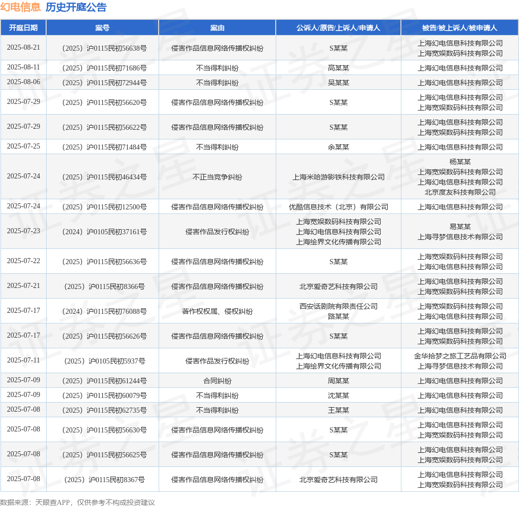Click defendant 金华拾梦之旅工艺品有限公司

(460, 356)
